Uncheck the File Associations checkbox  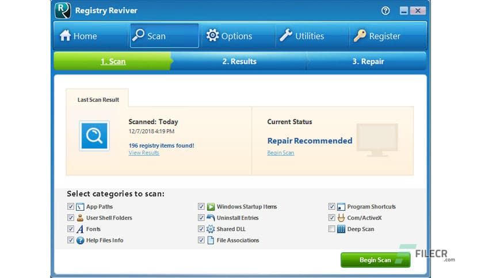click(x=201, y=240)
